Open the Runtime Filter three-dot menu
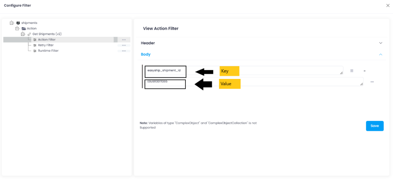393x185 pixels. [124, 51]
